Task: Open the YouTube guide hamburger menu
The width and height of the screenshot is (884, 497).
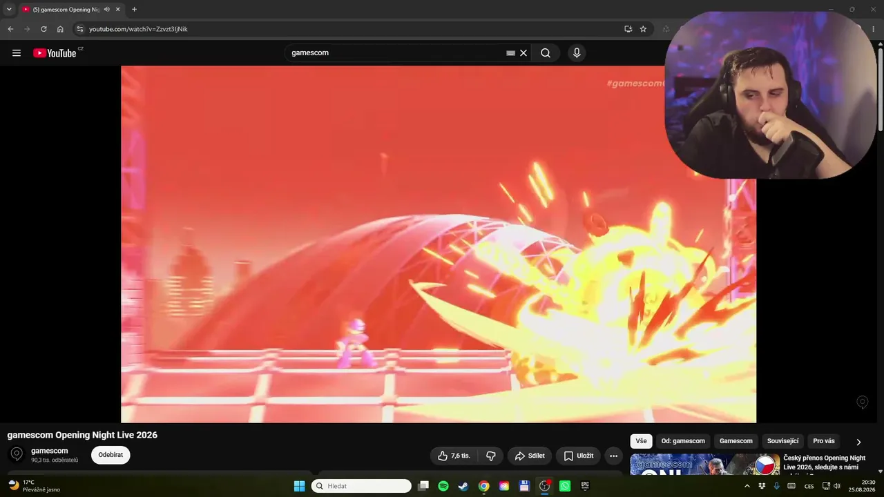Action: point(17,53)
